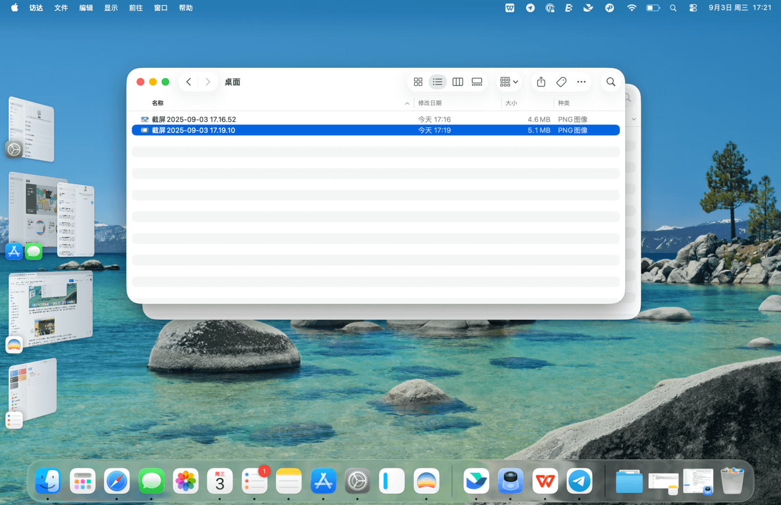
Task: Select file 截屏 2025-09-03 17.16.52
Action: (194, 119)
